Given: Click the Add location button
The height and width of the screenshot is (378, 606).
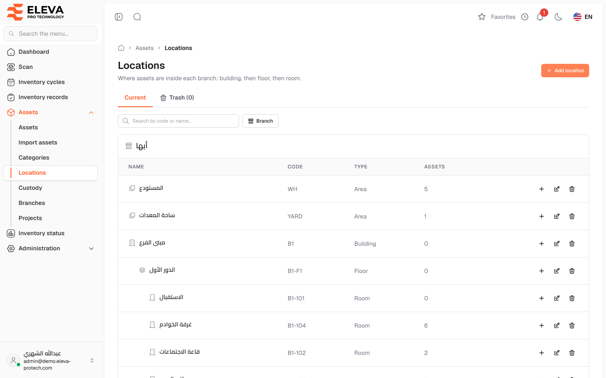Looking at the screenshot, I should [x=565, y=71].
